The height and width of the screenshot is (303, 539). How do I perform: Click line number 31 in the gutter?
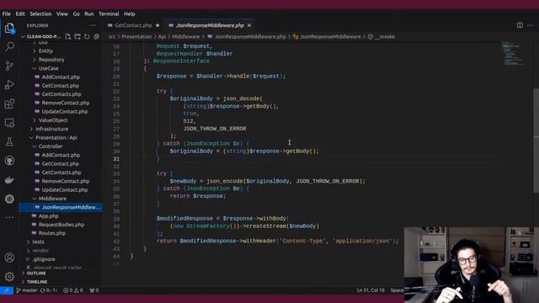(116, 159)
